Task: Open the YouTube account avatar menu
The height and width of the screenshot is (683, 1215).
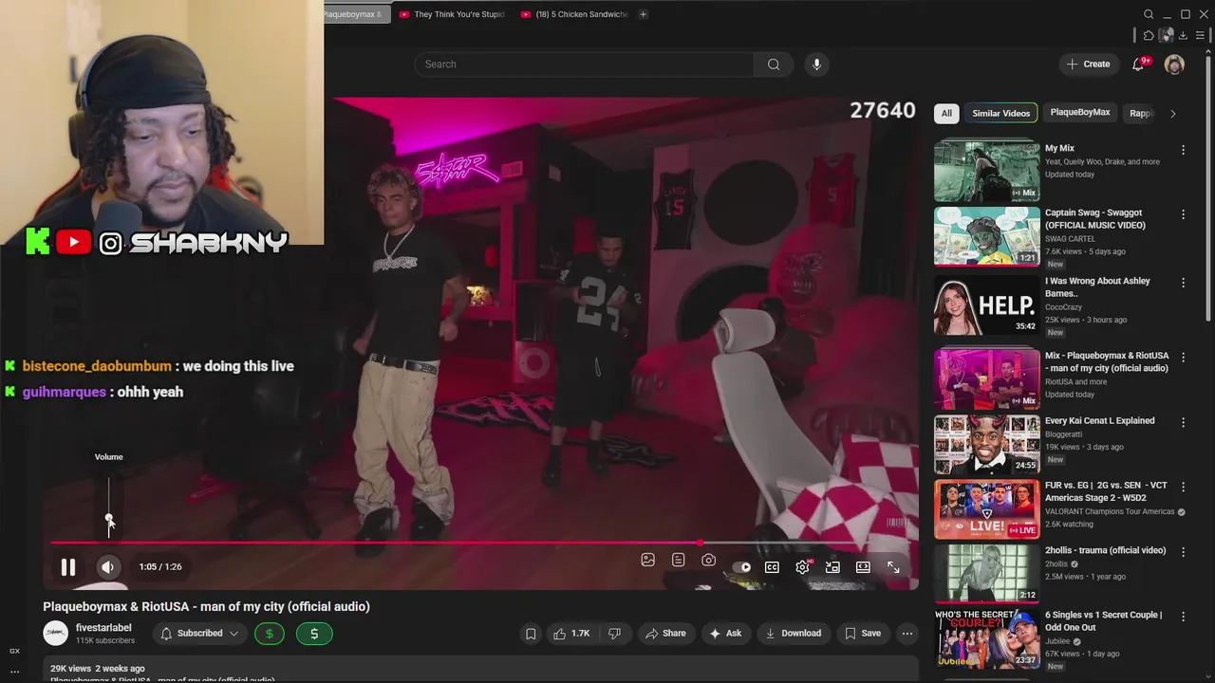Action: coord(1174,65)
